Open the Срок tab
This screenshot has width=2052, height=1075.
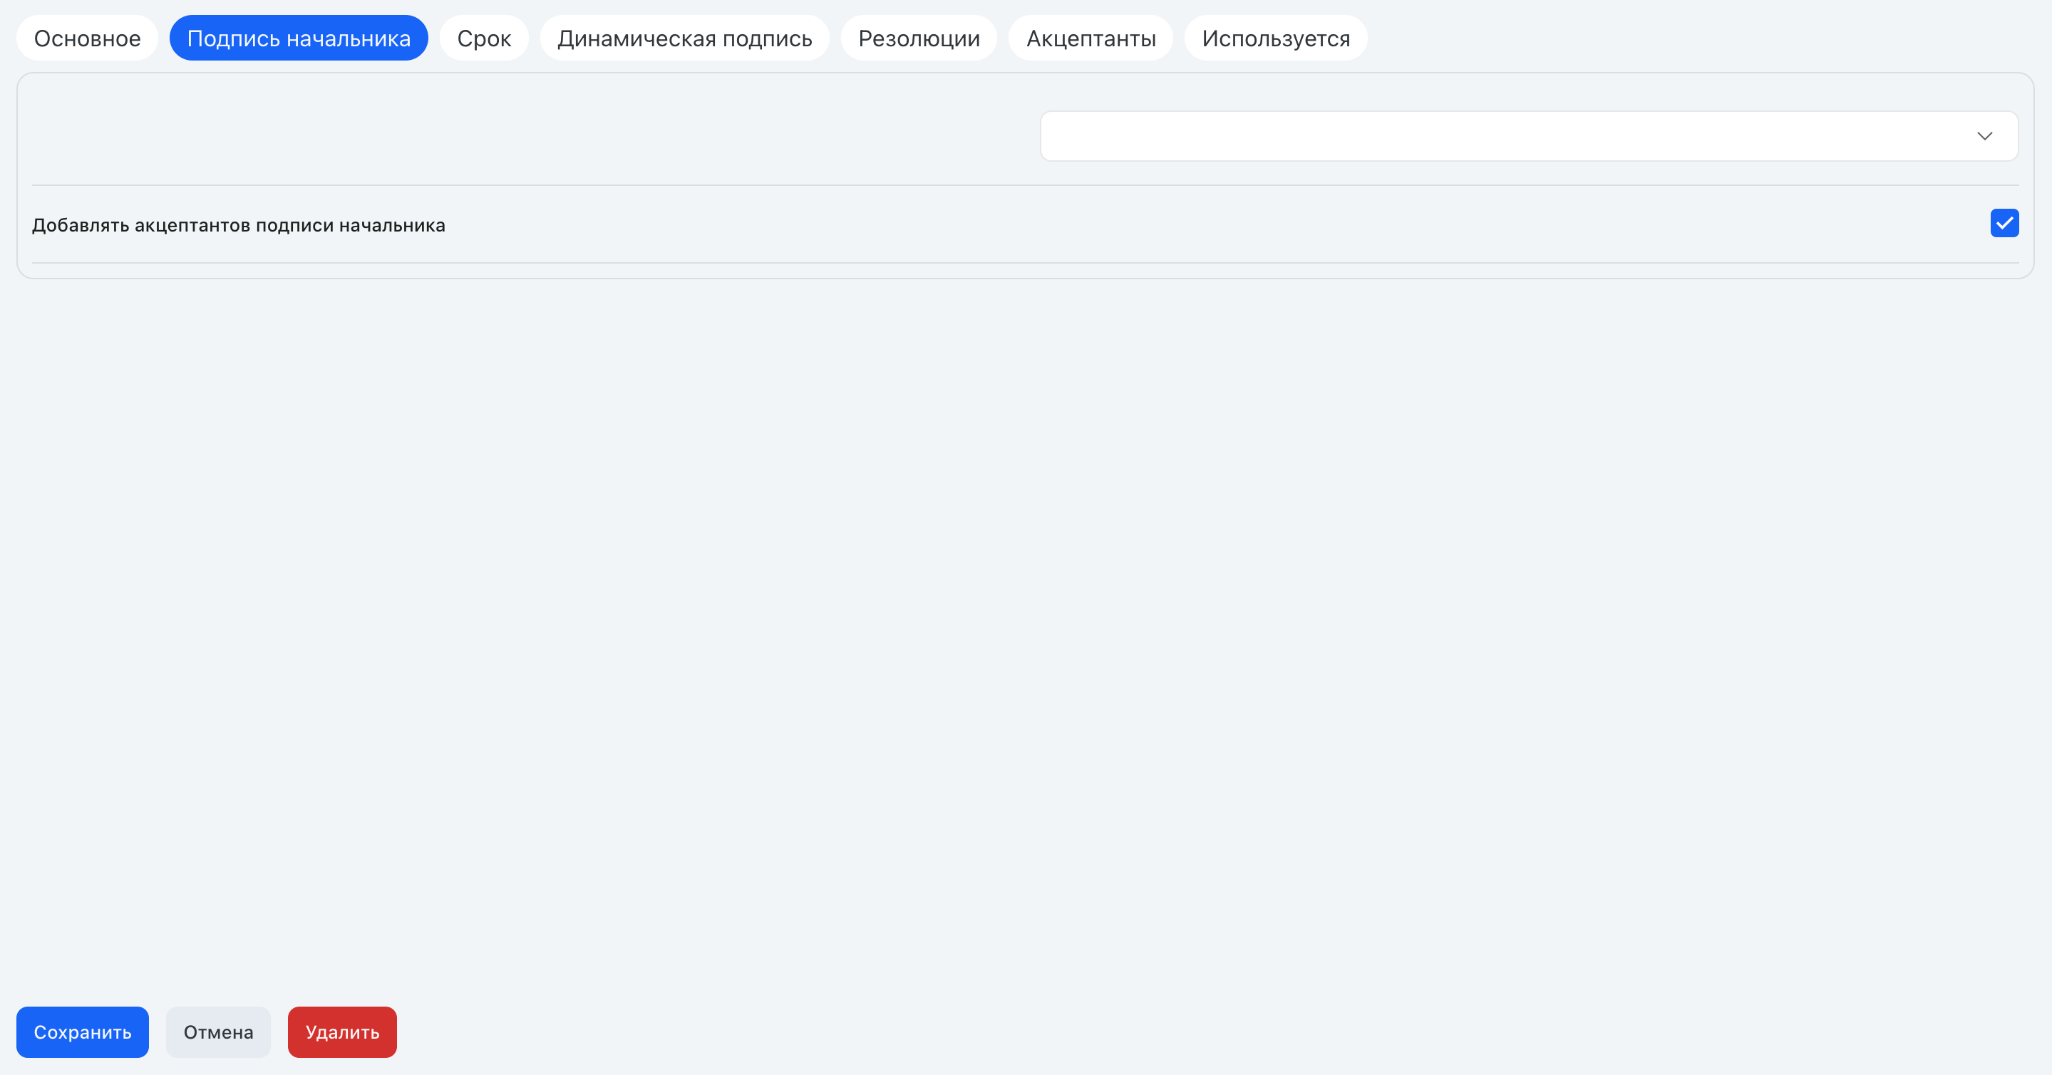click(483, 38)
